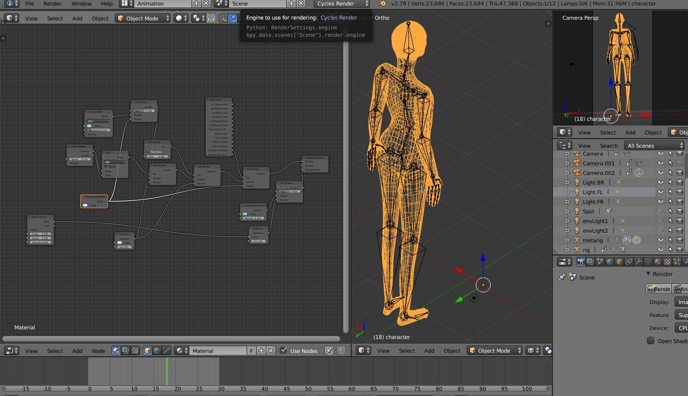Select Light.FR in the outliner
Viewport: 688px width, 396px height.
coord(593,202)
